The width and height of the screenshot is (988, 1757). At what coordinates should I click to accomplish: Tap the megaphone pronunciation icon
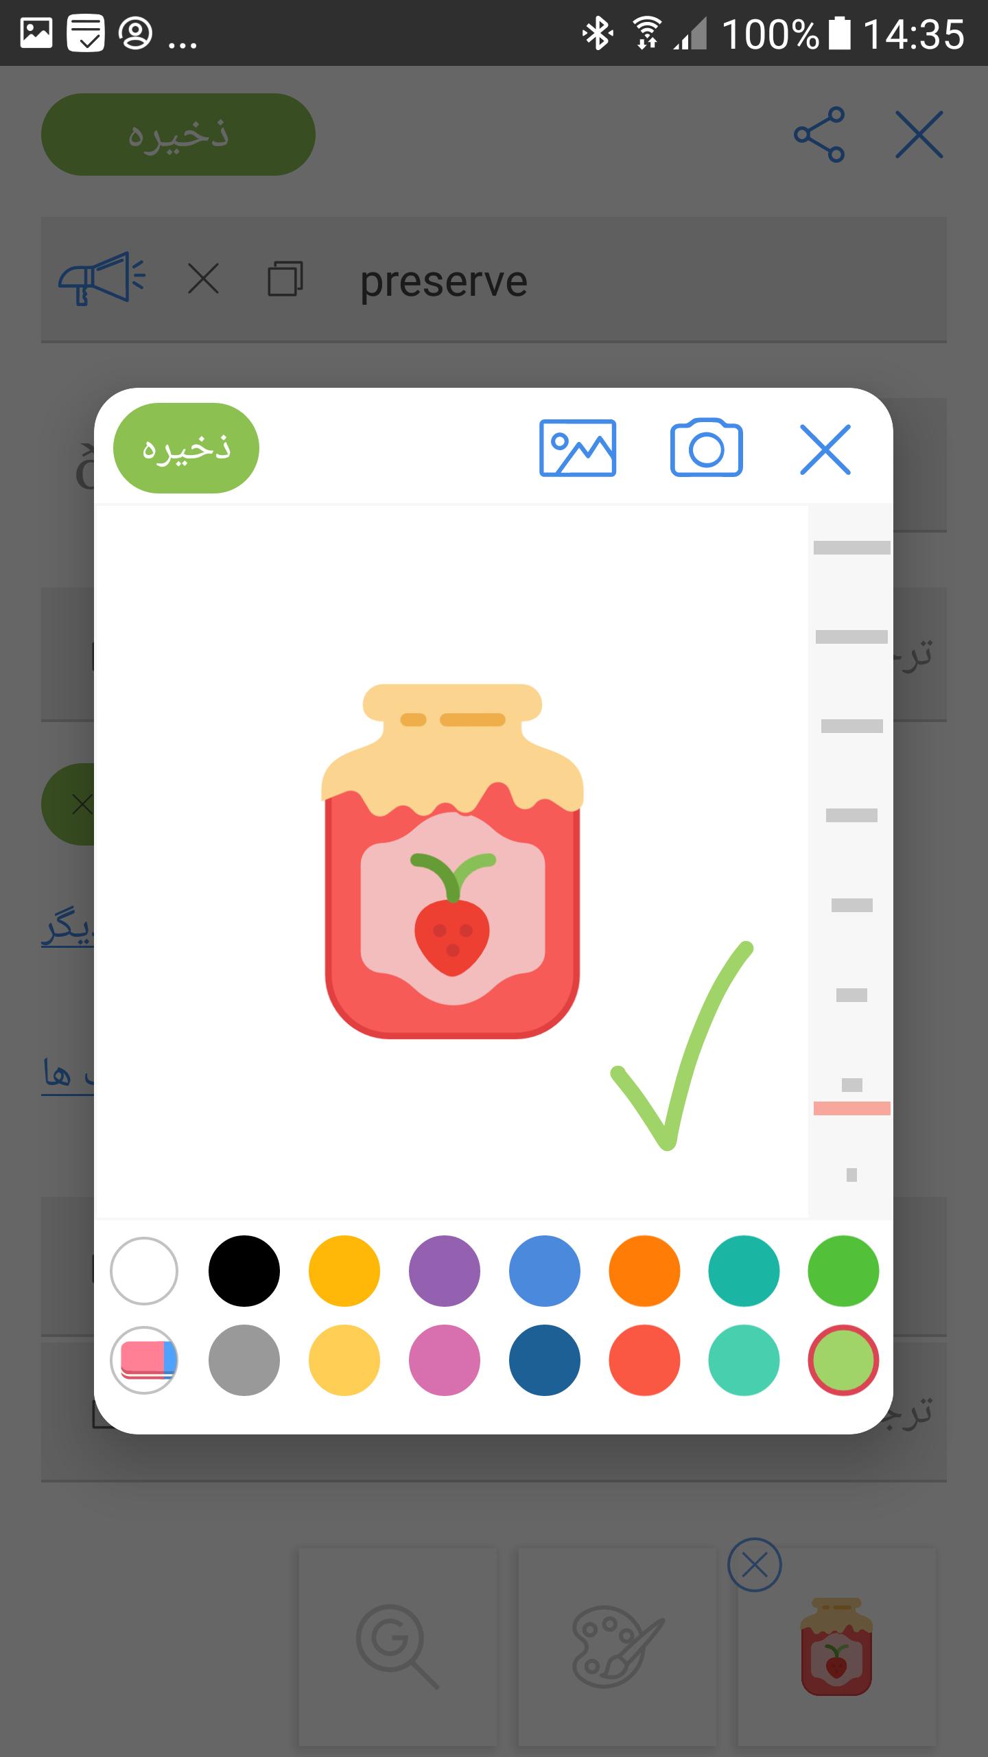tap(102, 279)
